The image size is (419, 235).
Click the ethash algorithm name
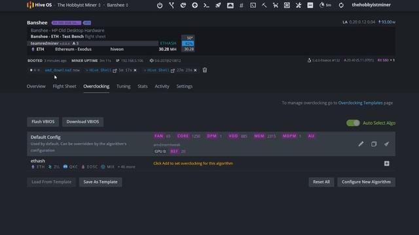tap(38, 161)
